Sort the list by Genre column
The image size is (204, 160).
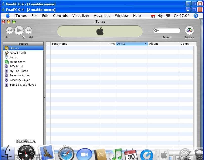186,44
